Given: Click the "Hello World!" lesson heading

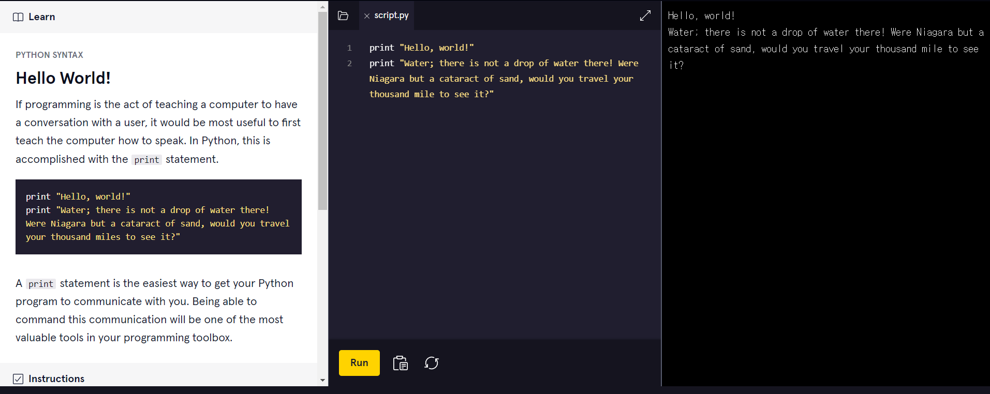Looking at the screenshot, I should pyautogui.click(x=63, y=78).
